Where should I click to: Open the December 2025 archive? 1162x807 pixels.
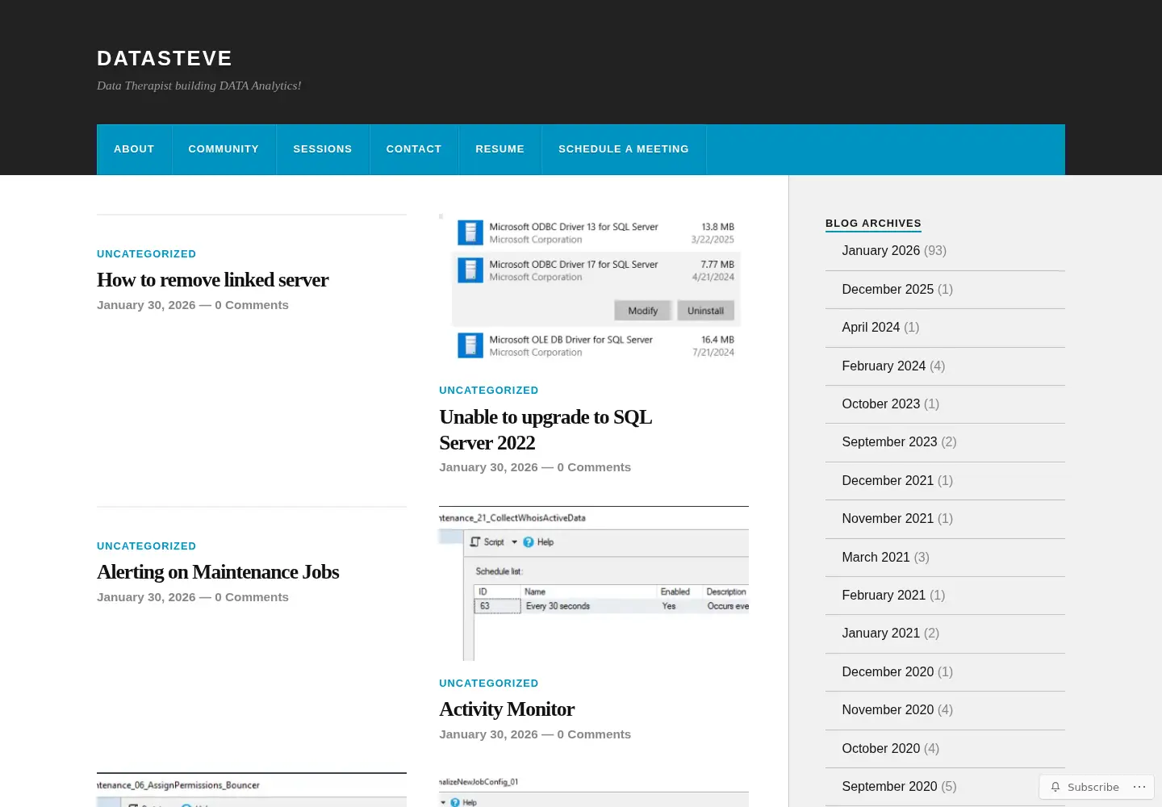888,289
